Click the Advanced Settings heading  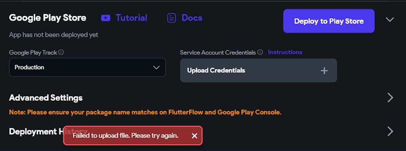(46, 98)
